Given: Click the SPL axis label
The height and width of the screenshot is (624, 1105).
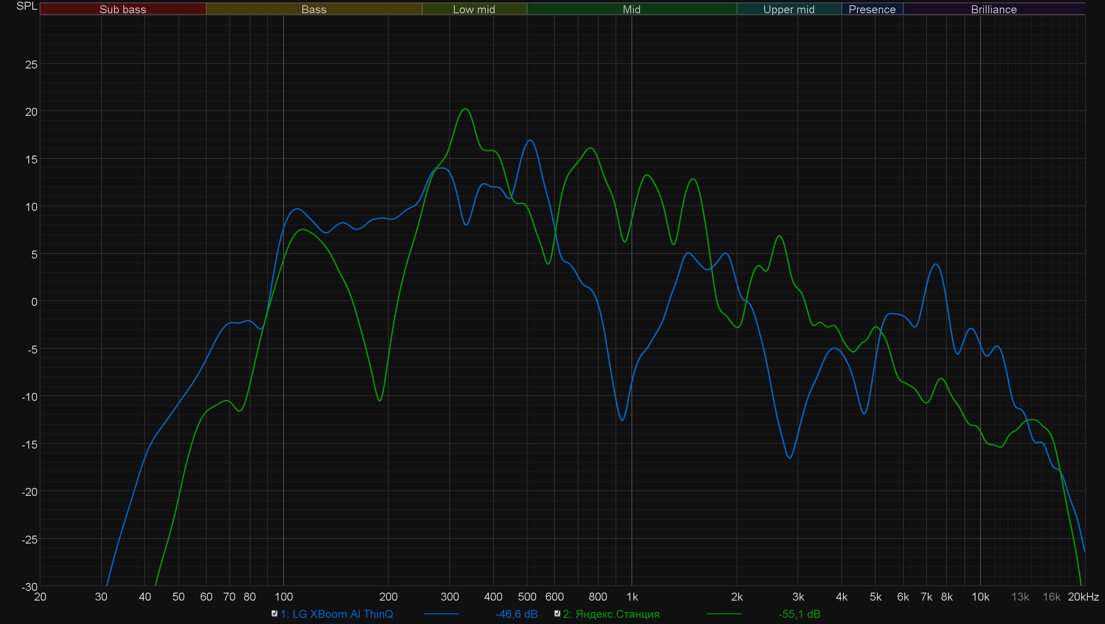Looking at the screenshot, I should (27, 6).
